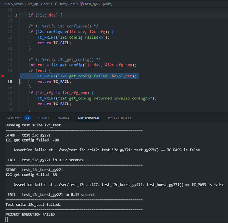Viewport: 228px width, 223px height.
Task: Click 'if (i2c_cfg != i2c_cfg_tmp)' on line 40
Action: pos(59,93)
